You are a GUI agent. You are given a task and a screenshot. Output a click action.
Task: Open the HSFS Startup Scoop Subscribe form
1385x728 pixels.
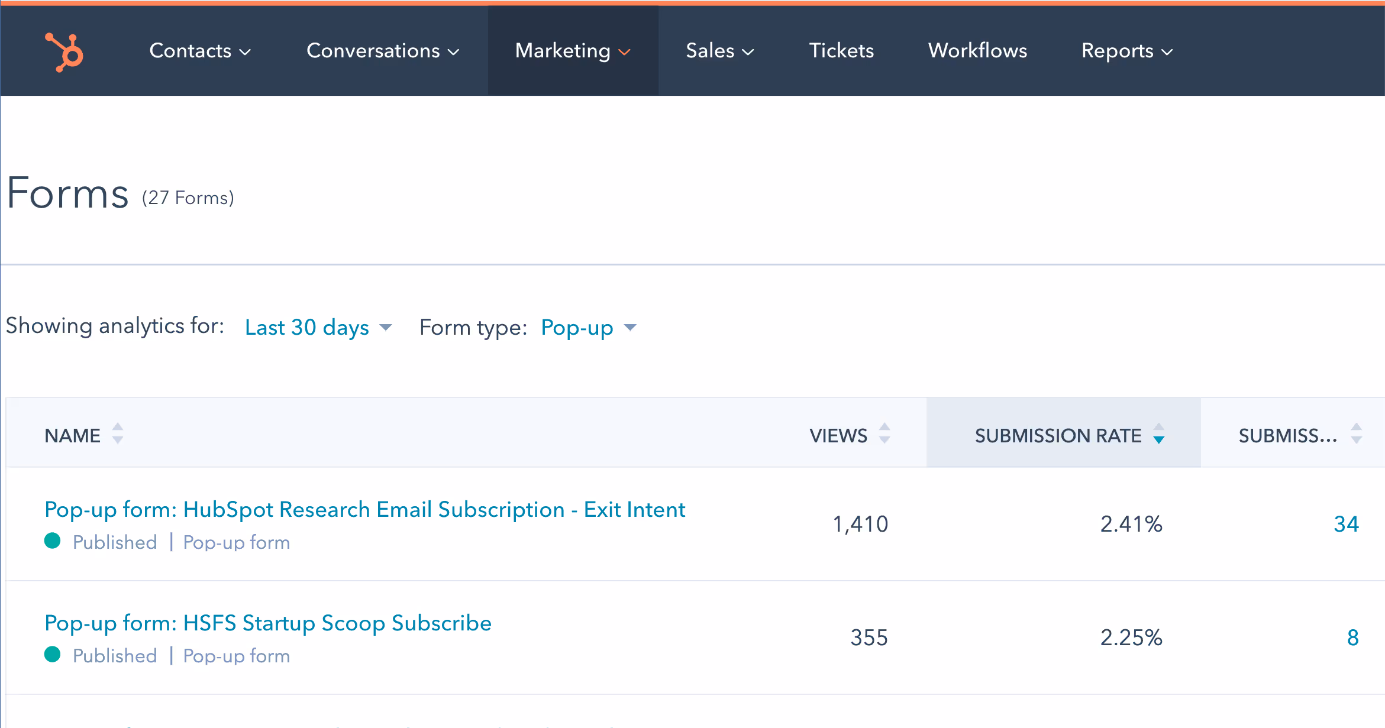coord(267,623)
